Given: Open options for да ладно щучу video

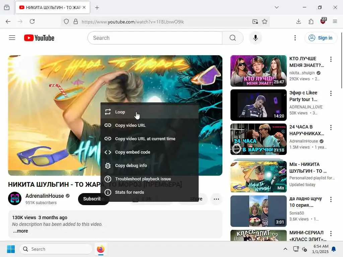Looking at the screenshot, I should [x=331, y=199].
